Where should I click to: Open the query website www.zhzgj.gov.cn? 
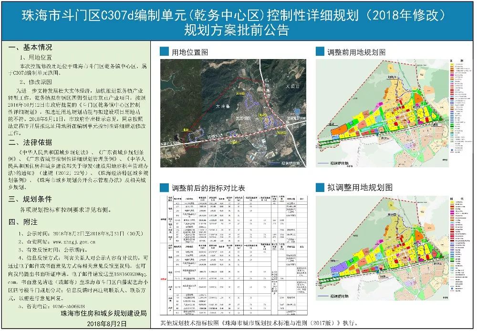(x=74, y=242)
